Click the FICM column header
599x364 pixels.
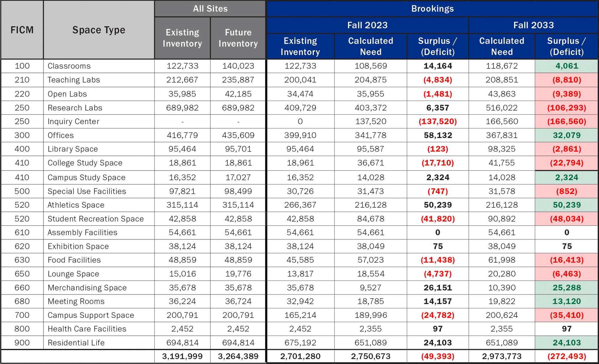[x=22, y=30]
